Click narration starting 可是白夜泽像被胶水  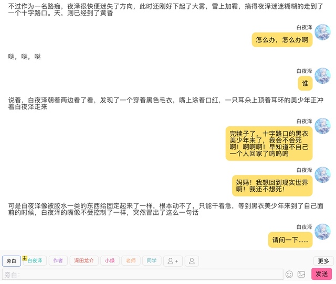point(166,209)
